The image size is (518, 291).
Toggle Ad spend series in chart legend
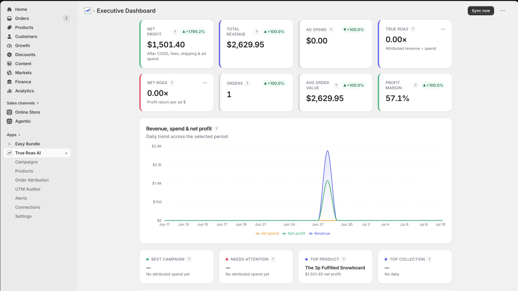[267, 233]
